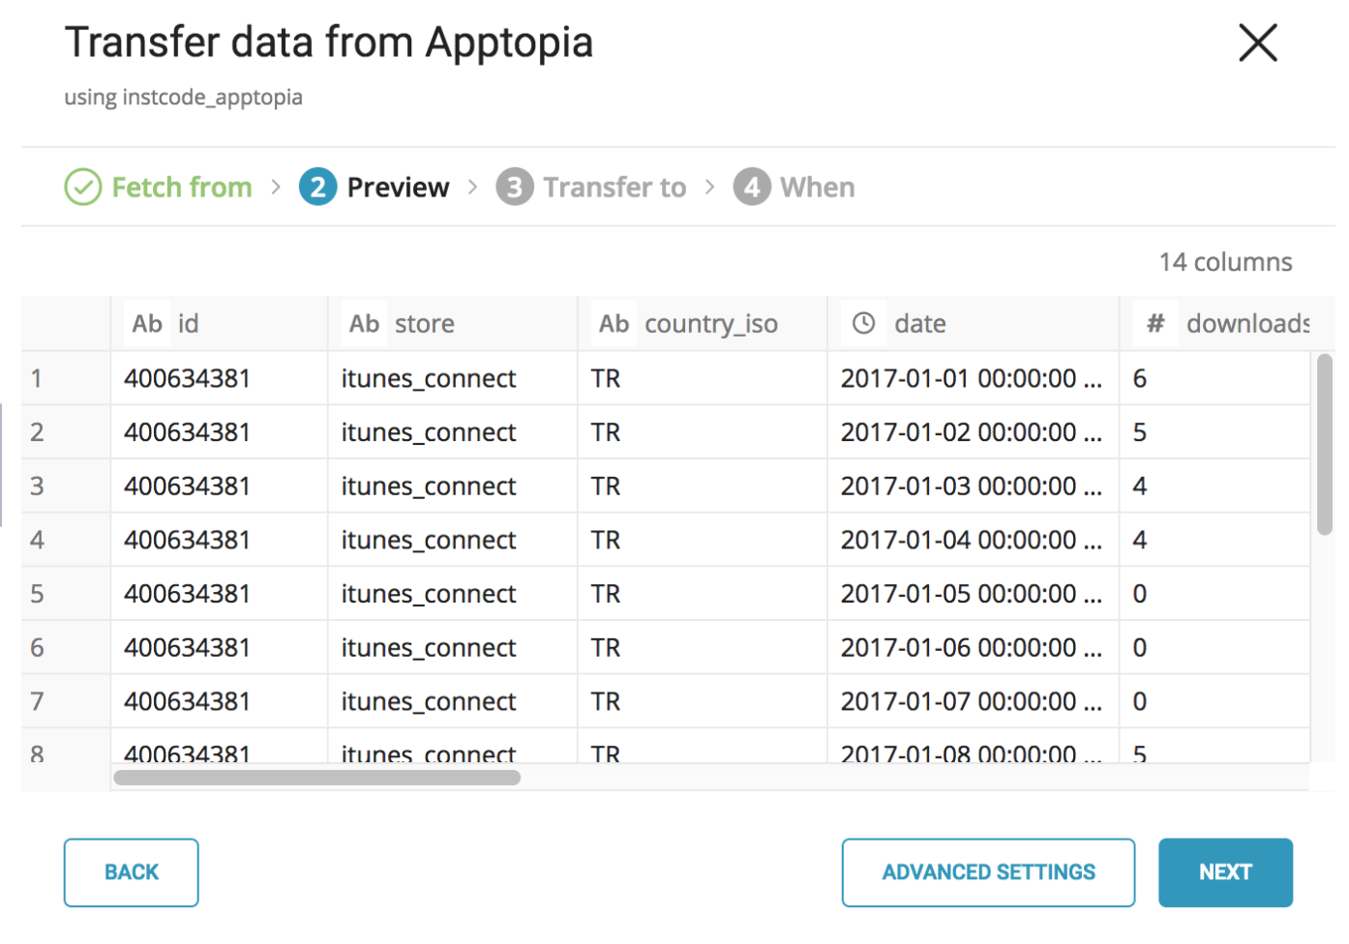The image size is (1349, 944).
Task: Click the 2017-01-05 date cell
Action: (971, 594)
